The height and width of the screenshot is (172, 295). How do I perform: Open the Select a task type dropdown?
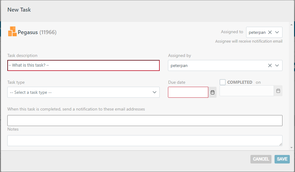pos(84,92)
